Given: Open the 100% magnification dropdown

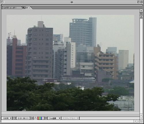Looking at the screenshot, I should tap(7, 118).
